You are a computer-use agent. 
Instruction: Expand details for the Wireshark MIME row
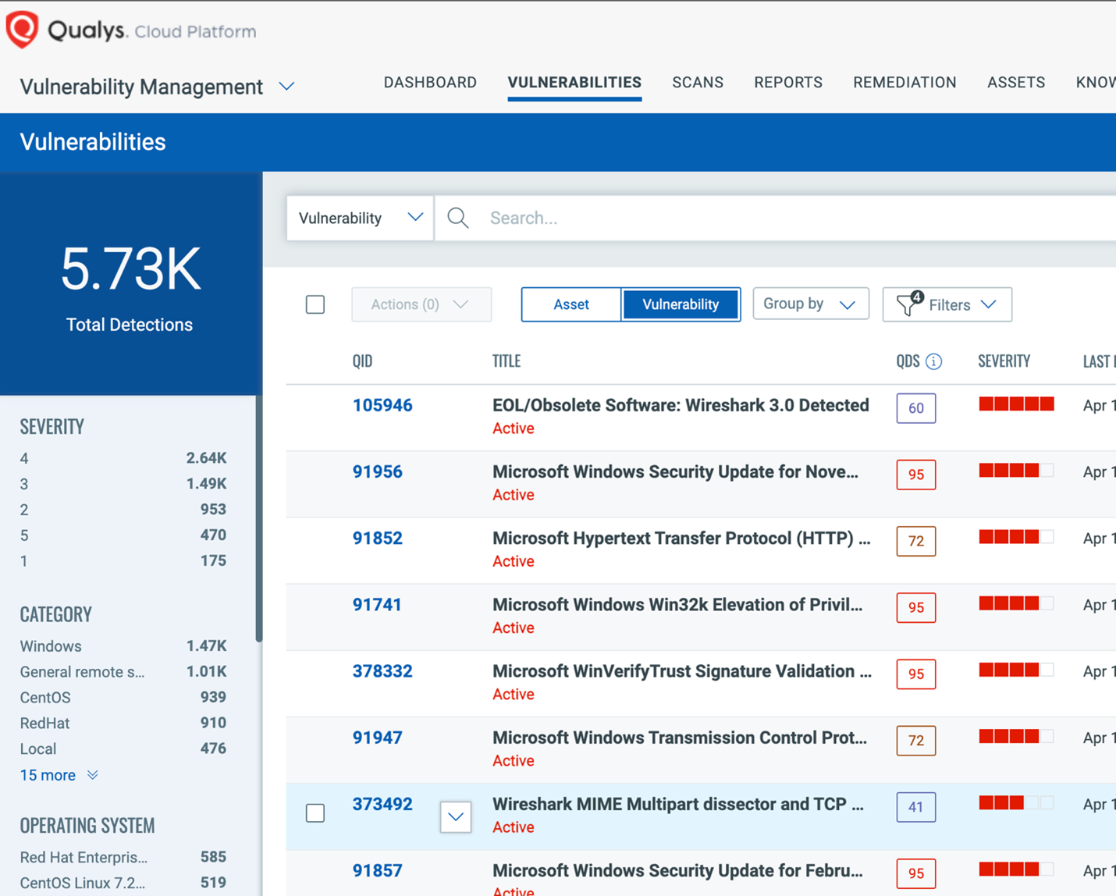point(456,817)
